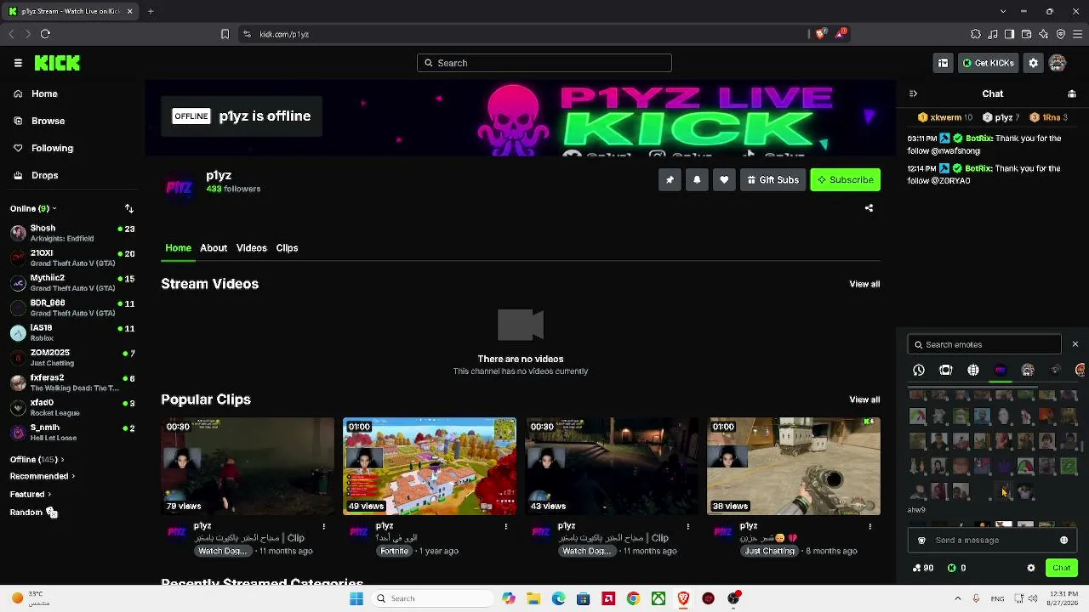The width and height of the screenshot is (1089, 612).
Task: Click the Gift Subs button
Action: [773, 179]
